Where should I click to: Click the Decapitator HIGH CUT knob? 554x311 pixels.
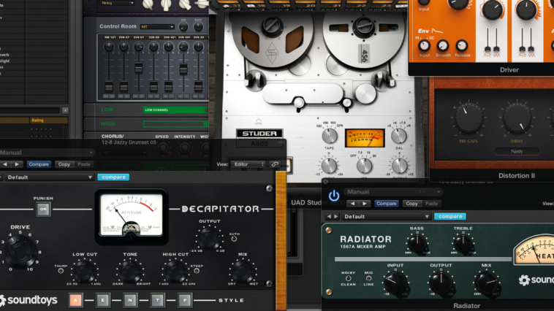[x=175, y=272]
